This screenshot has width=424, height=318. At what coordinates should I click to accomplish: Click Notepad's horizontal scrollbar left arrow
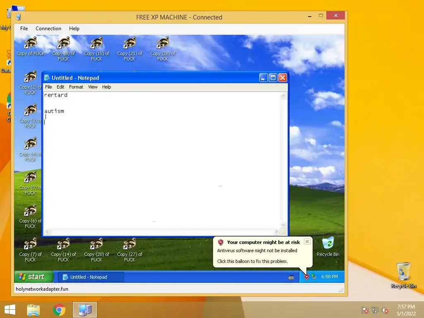(x=48, y=232)
